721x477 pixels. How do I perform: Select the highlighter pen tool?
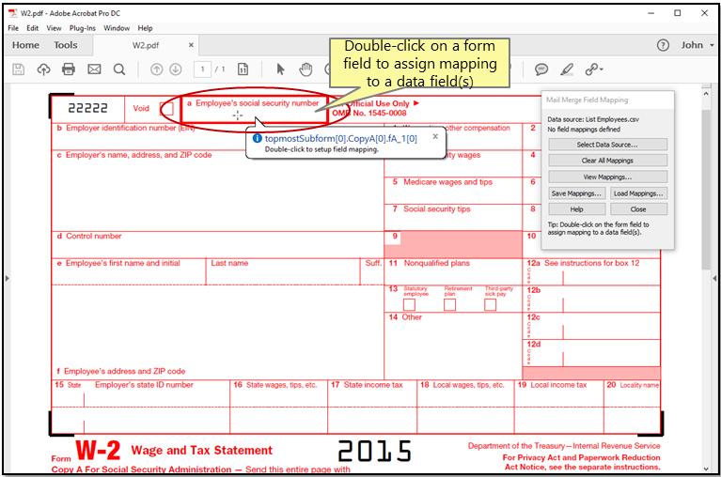[567, 69]
